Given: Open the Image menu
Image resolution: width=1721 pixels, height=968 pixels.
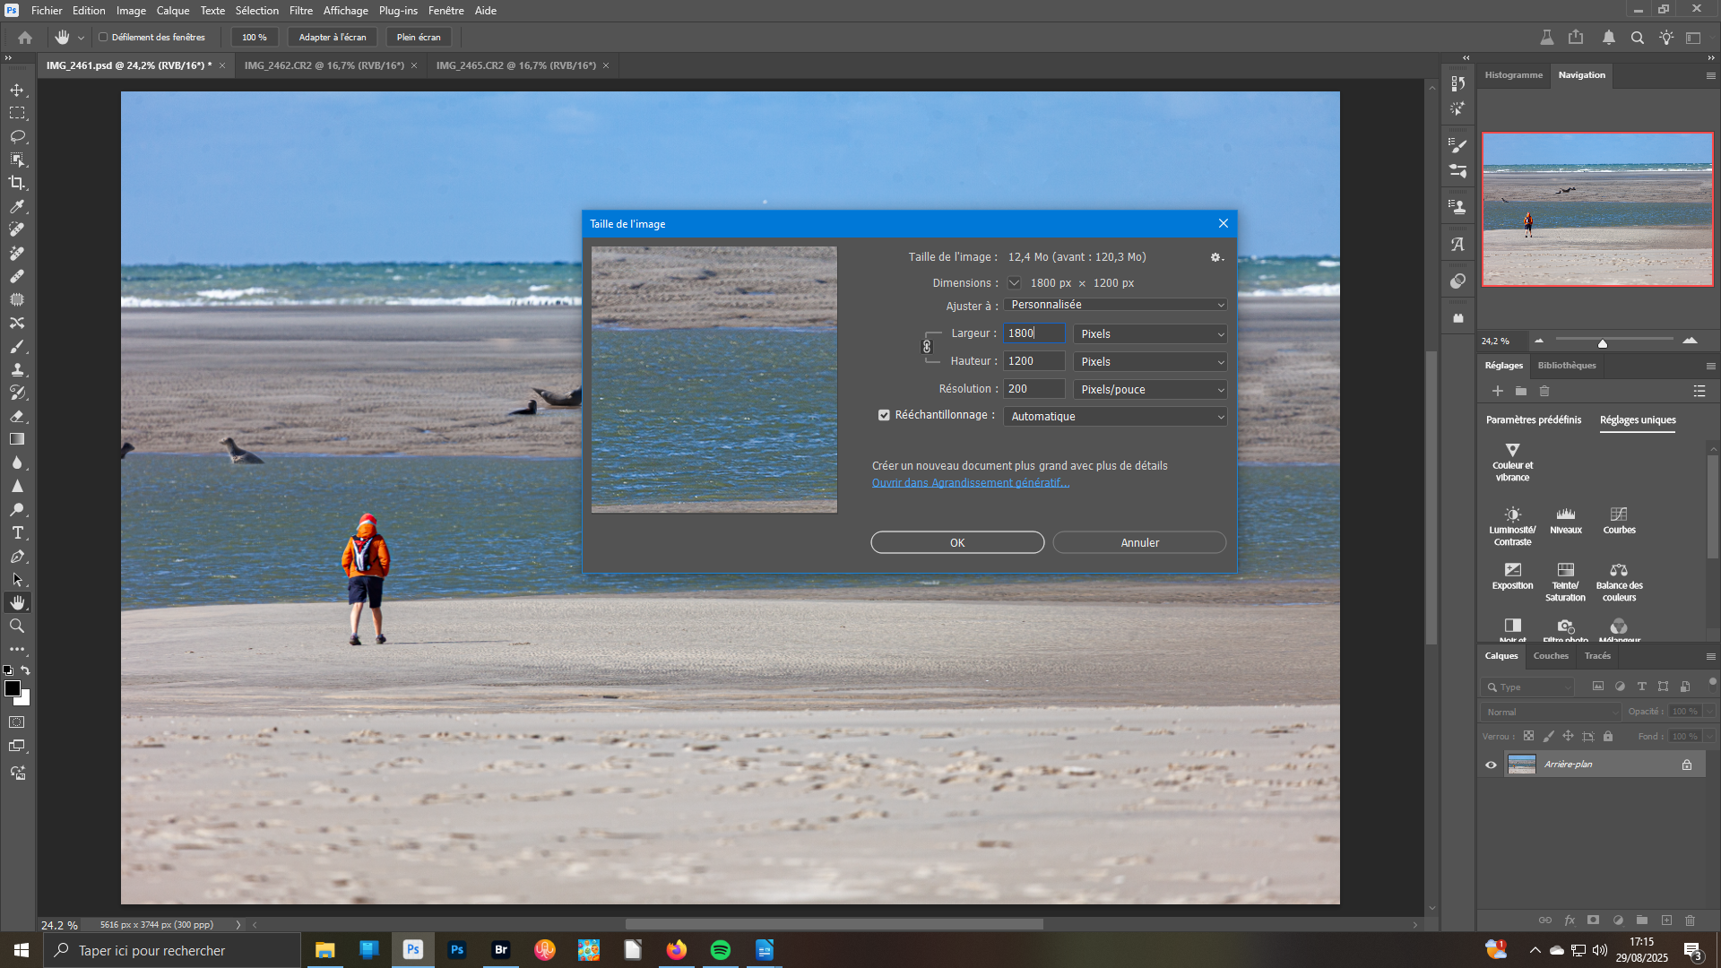Looking at the screenshot, I should point(131,11).
